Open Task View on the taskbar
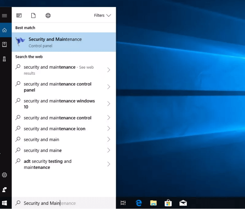 pos(123,203)
